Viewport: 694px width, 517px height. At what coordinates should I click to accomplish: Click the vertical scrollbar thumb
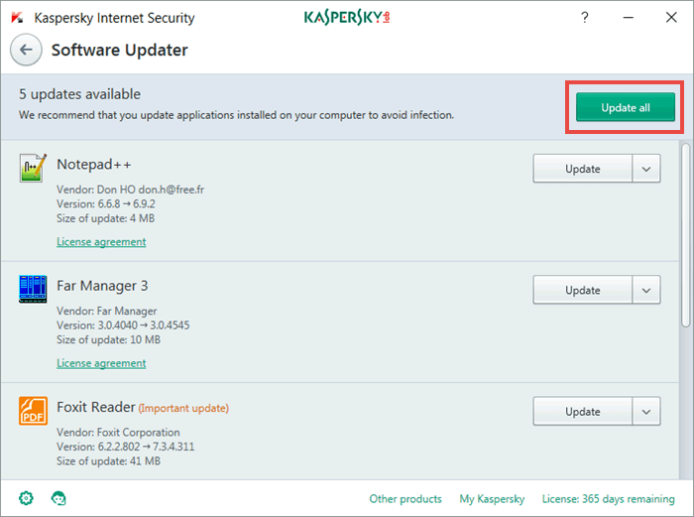pyautogui.click(x=686, y=235)
